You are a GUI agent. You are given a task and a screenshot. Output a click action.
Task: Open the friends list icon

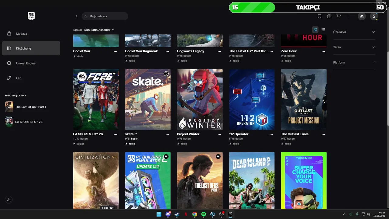[x=362, y=16]
